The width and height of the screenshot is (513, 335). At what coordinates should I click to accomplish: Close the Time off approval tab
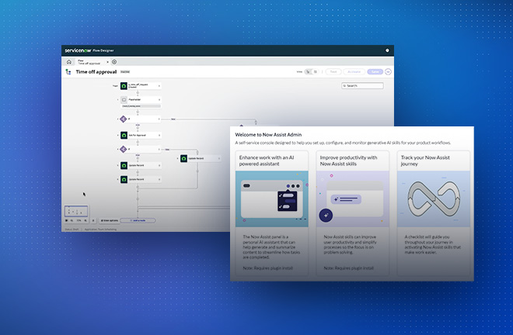[x=107, y=62]
